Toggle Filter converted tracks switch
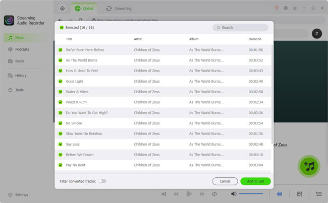The height and width of the screenshot is (203, 328). tap(102, 181)
